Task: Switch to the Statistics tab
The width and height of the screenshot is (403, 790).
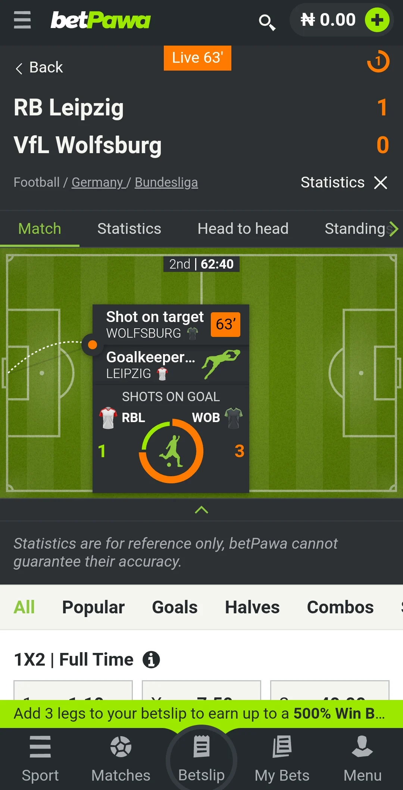Action: (129, 228)
